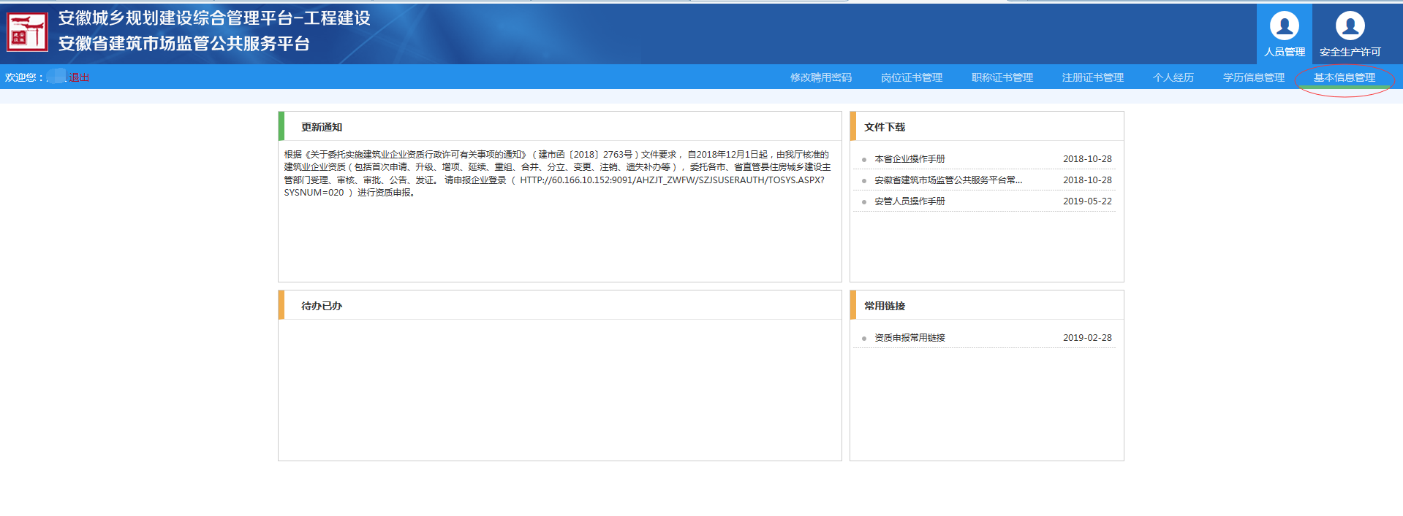Click the 文件下载 panel header

point(885,127)
